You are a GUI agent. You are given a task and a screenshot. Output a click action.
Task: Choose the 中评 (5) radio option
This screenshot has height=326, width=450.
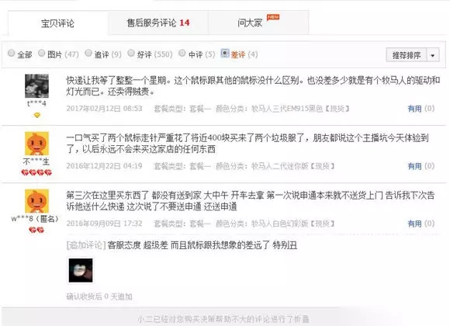coord(182,53)
